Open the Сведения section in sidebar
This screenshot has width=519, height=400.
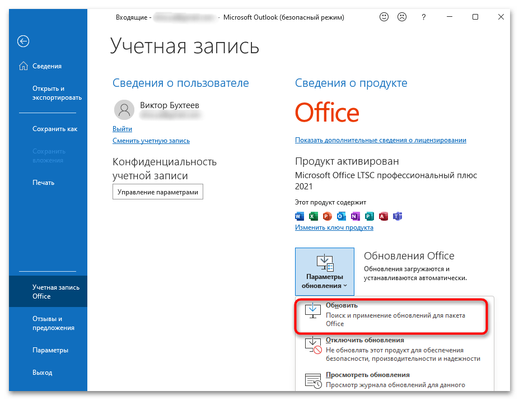(x=48, y=66)
